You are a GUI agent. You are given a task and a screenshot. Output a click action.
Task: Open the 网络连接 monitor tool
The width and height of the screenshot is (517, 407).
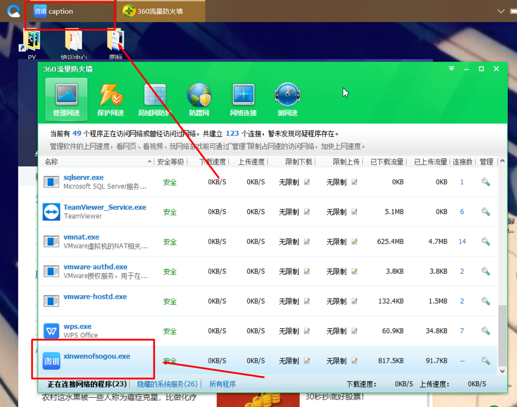(x=243, y=99)
